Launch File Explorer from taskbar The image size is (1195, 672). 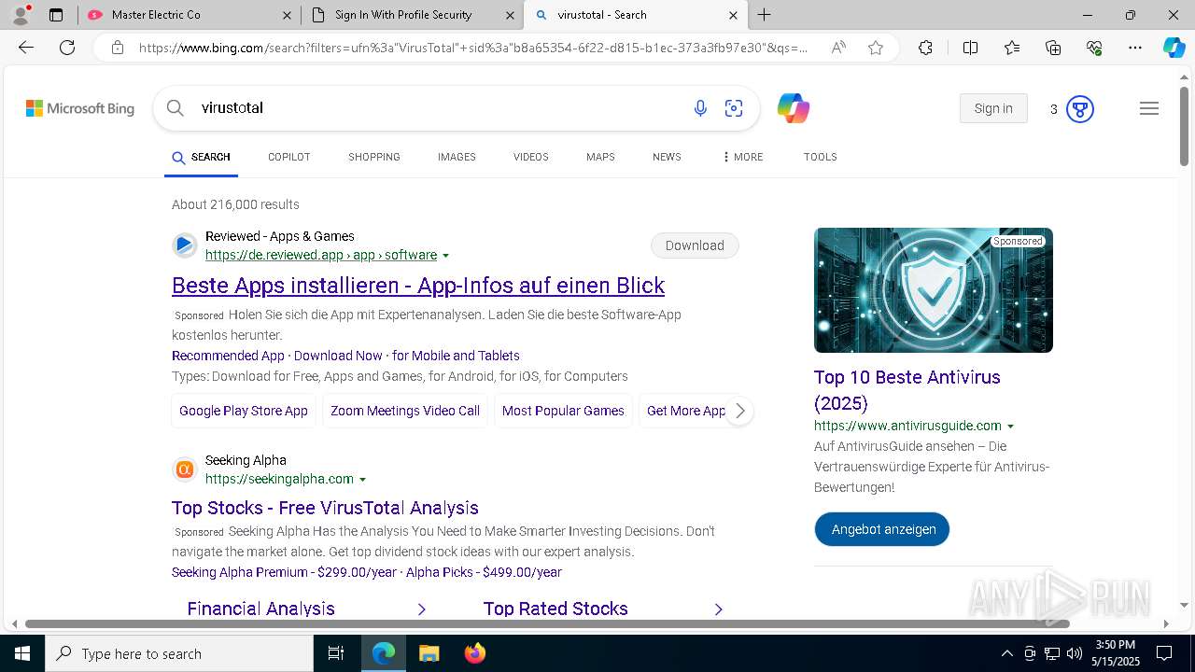point(429,653)
